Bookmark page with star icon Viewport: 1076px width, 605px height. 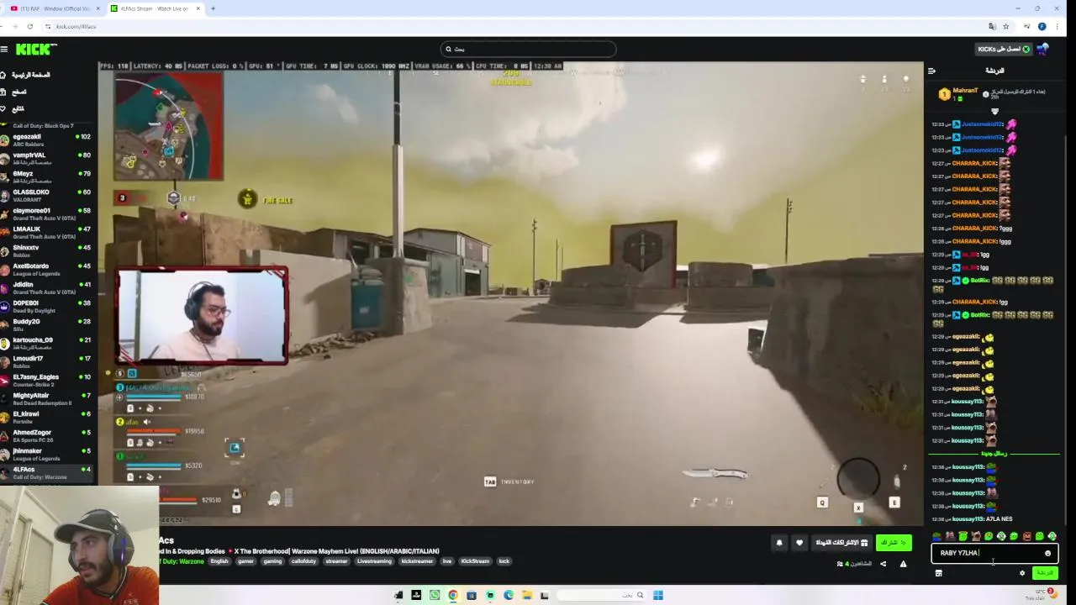coord(1005,27)
